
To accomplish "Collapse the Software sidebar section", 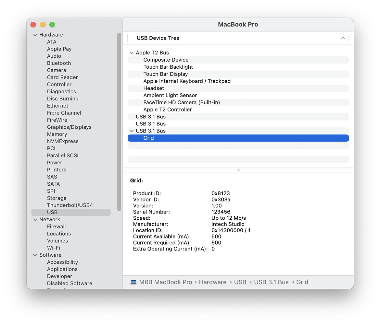I will (x=35, y=255).
